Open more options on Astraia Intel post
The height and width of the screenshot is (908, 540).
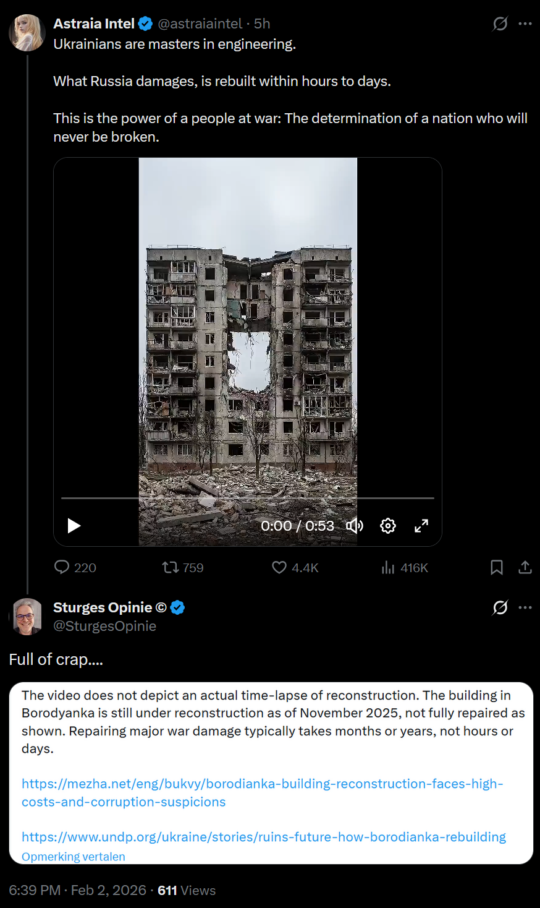coord(525,24)
